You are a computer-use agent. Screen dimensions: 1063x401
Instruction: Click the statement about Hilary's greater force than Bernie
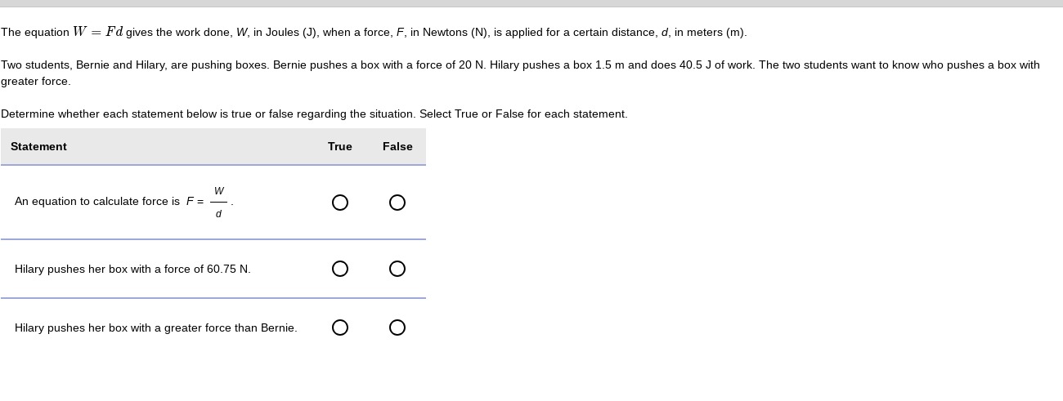(156, 328)
